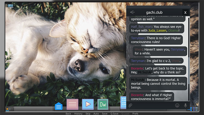Close the gachi.club chat window
The width and height of the screenshot is (204, 115).
pos(185,13)
